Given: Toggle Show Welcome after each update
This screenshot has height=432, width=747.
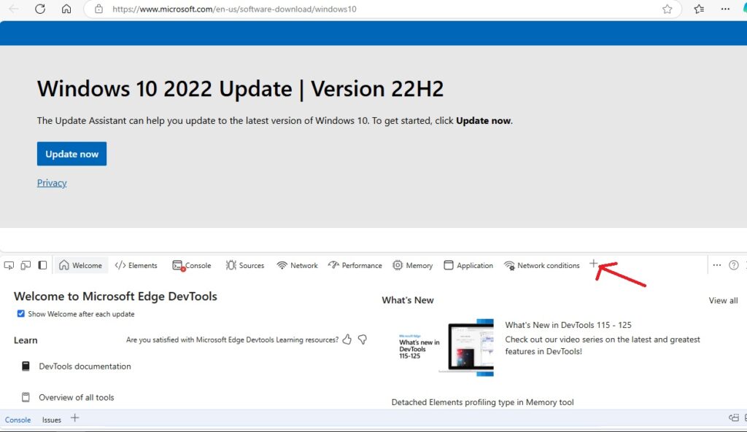Looking at the screenshot, I should [x=21, y=313].
